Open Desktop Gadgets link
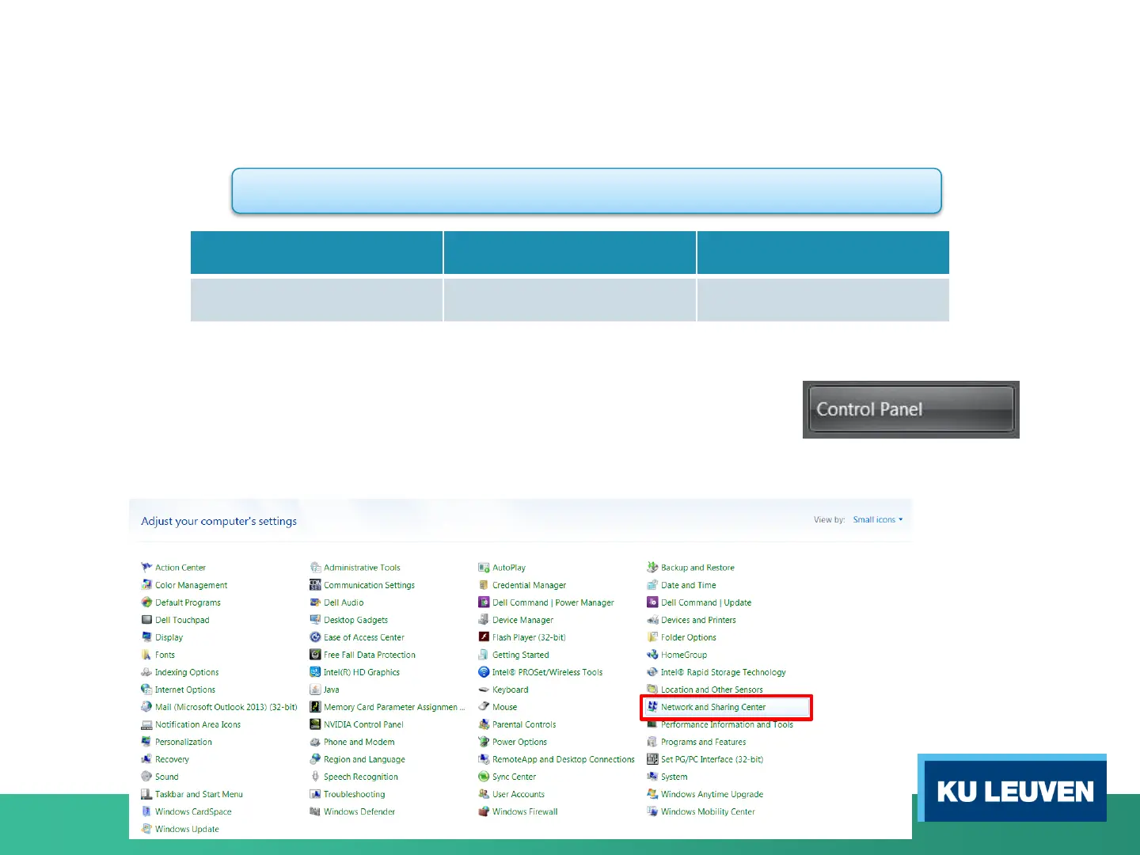Screen dimensions: 1140x855 [355, 620]
